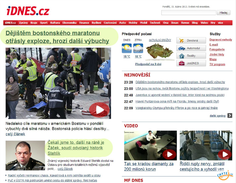Image resolution: width=236 pixels, height=183 pixels.
Task: Play the diamond theft video
Action: 169,154
